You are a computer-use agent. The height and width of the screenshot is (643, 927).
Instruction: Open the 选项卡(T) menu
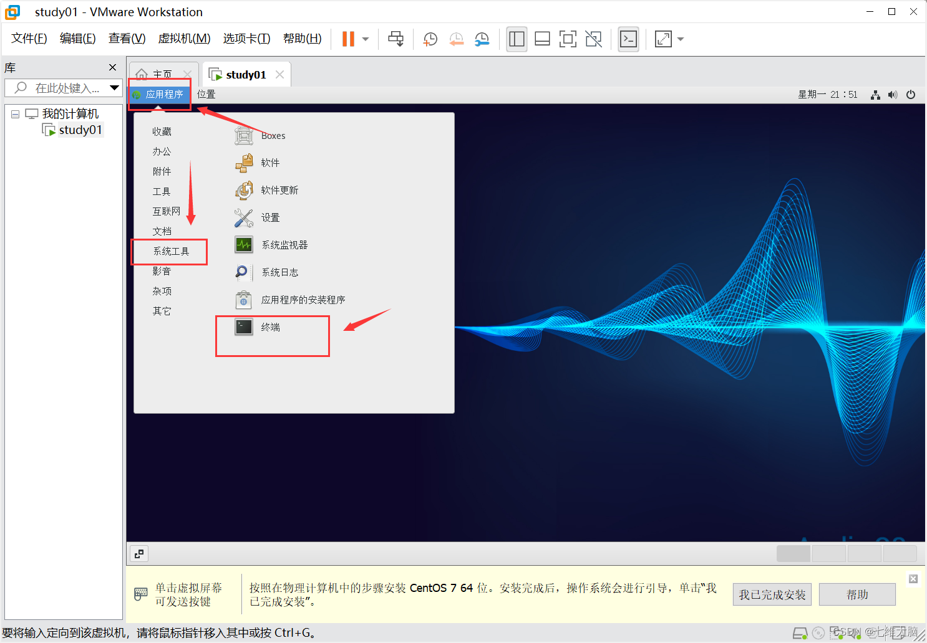246,39
